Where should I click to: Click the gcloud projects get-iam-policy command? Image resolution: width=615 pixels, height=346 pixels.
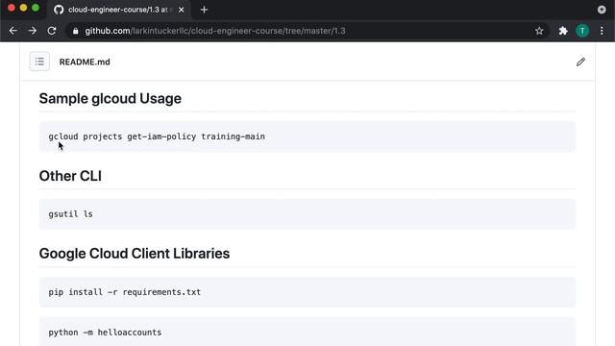pos(157,136)
